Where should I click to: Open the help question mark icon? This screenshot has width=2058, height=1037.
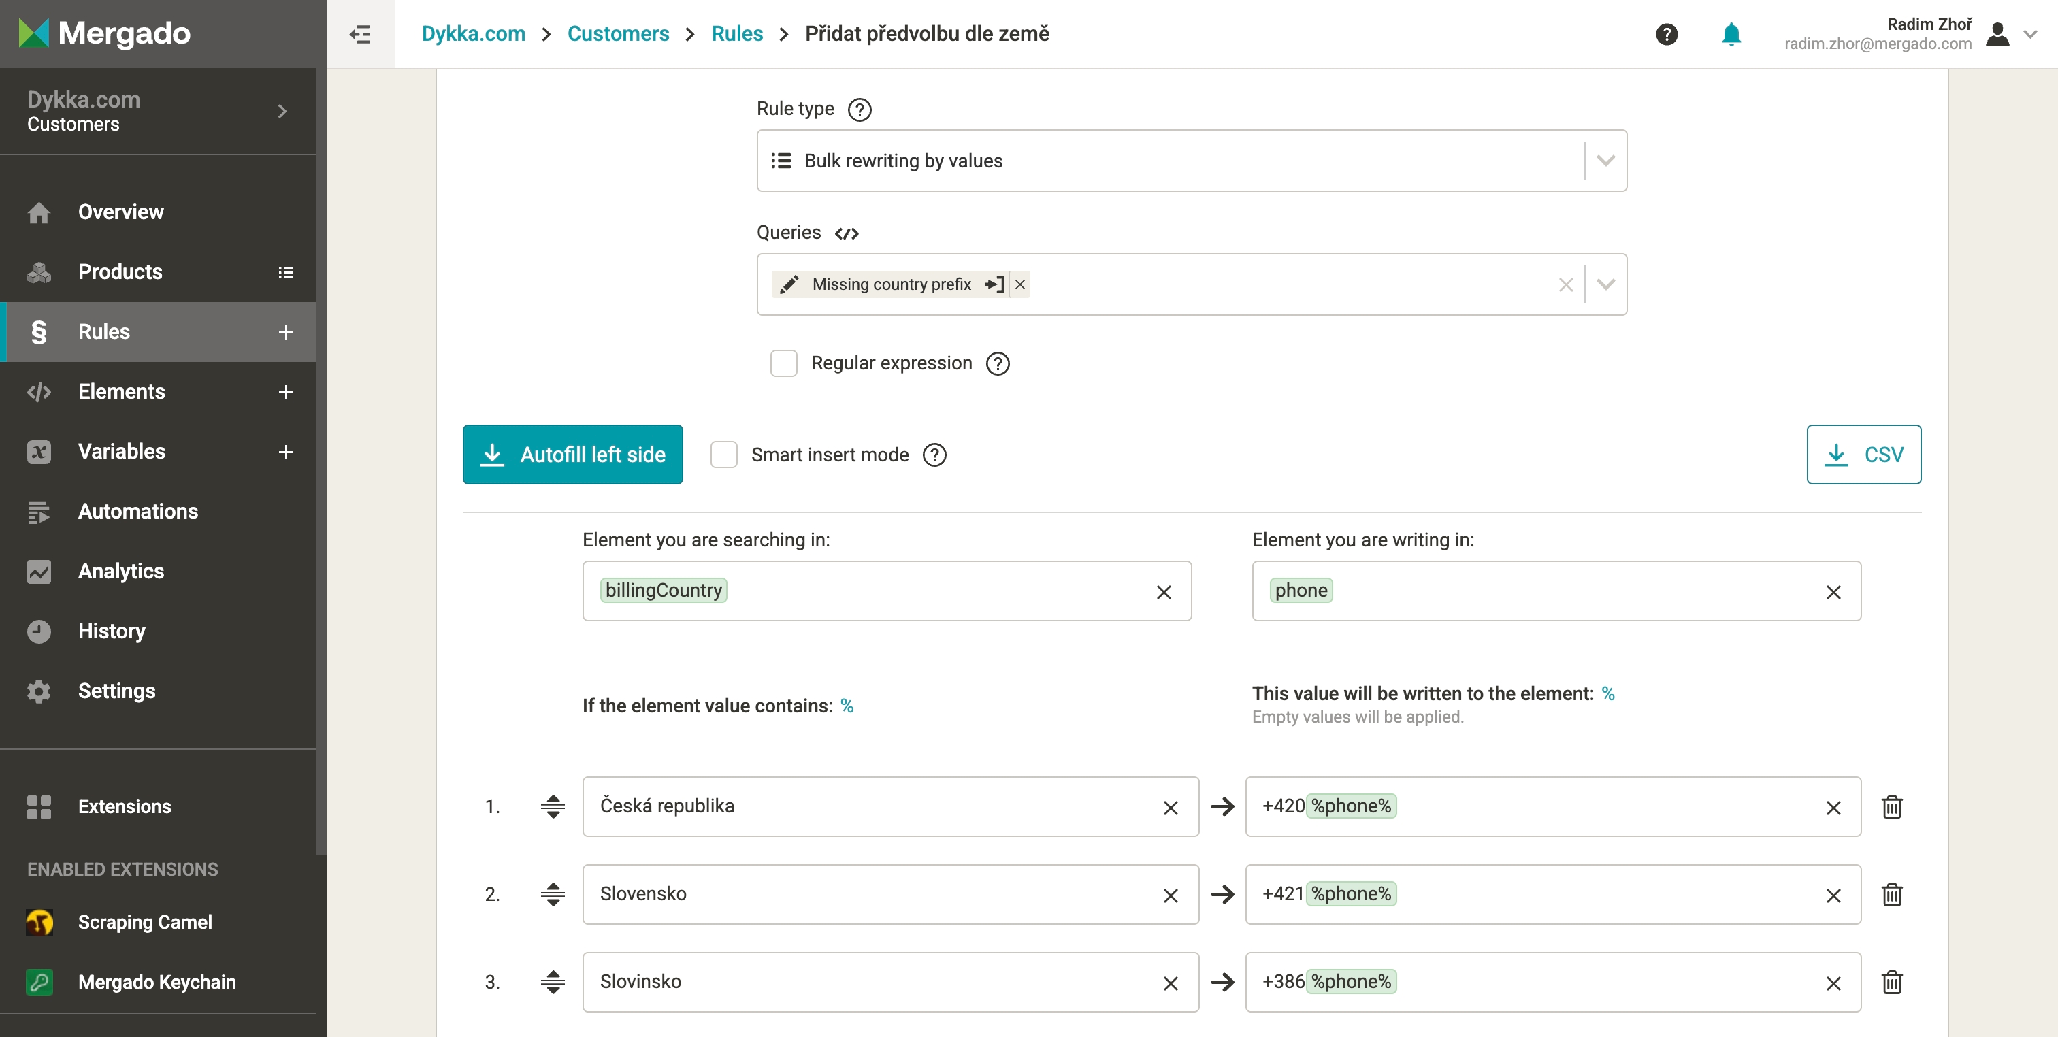coord(1666,34)
